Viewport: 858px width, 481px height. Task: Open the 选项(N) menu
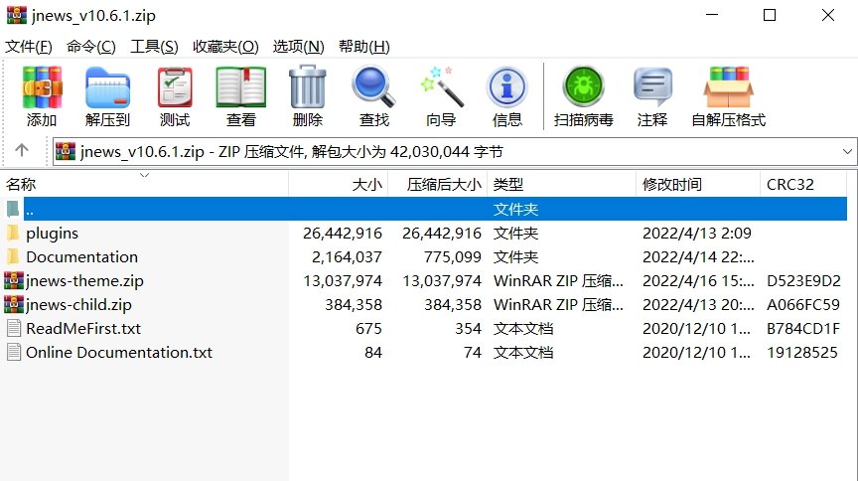coord(298,47)
